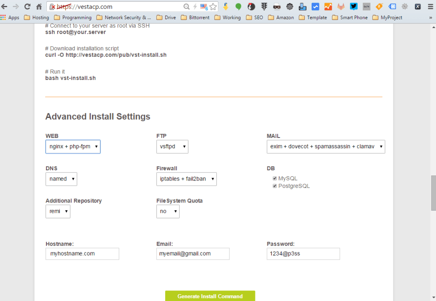Open the Twitter bird extension icon
This screenshot has height=301, width=436.
click(354, 6)
